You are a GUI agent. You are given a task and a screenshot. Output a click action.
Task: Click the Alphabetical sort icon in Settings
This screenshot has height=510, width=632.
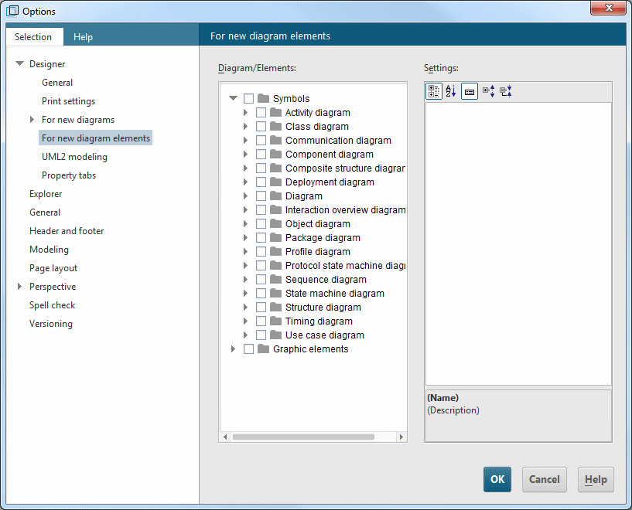(451, 91)
